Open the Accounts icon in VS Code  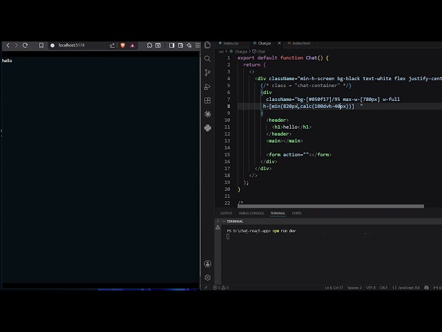point(207,264)
